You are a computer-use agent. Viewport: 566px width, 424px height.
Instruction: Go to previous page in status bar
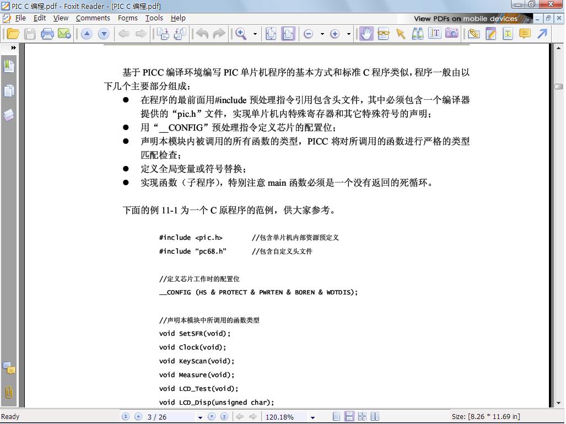click(138, 416)
